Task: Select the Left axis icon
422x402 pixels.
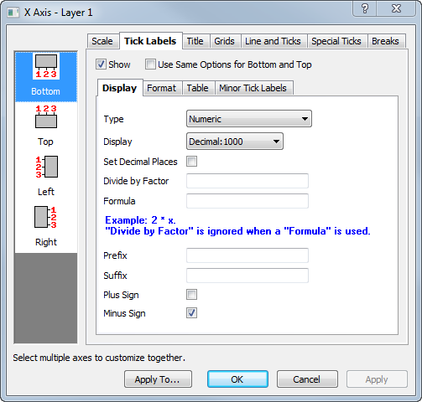Action: (46, 167)
